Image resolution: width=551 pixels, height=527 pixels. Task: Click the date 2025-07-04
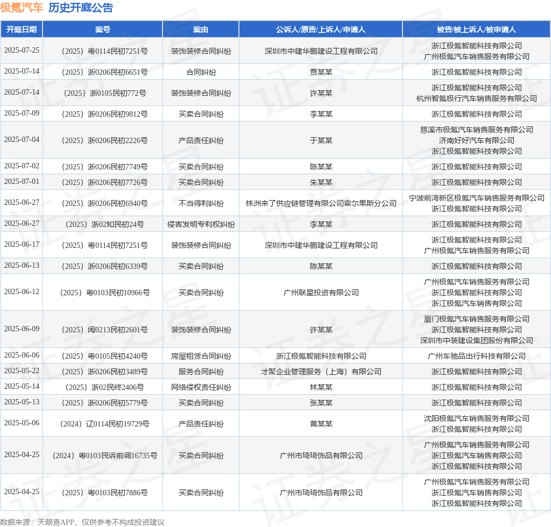pyautogui.click(x=22, y=139)
